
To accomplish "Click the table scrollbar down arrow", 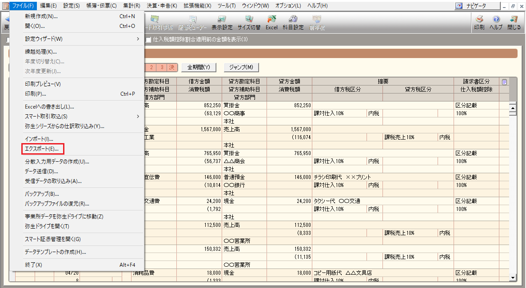I will click(x=512, y=278).
